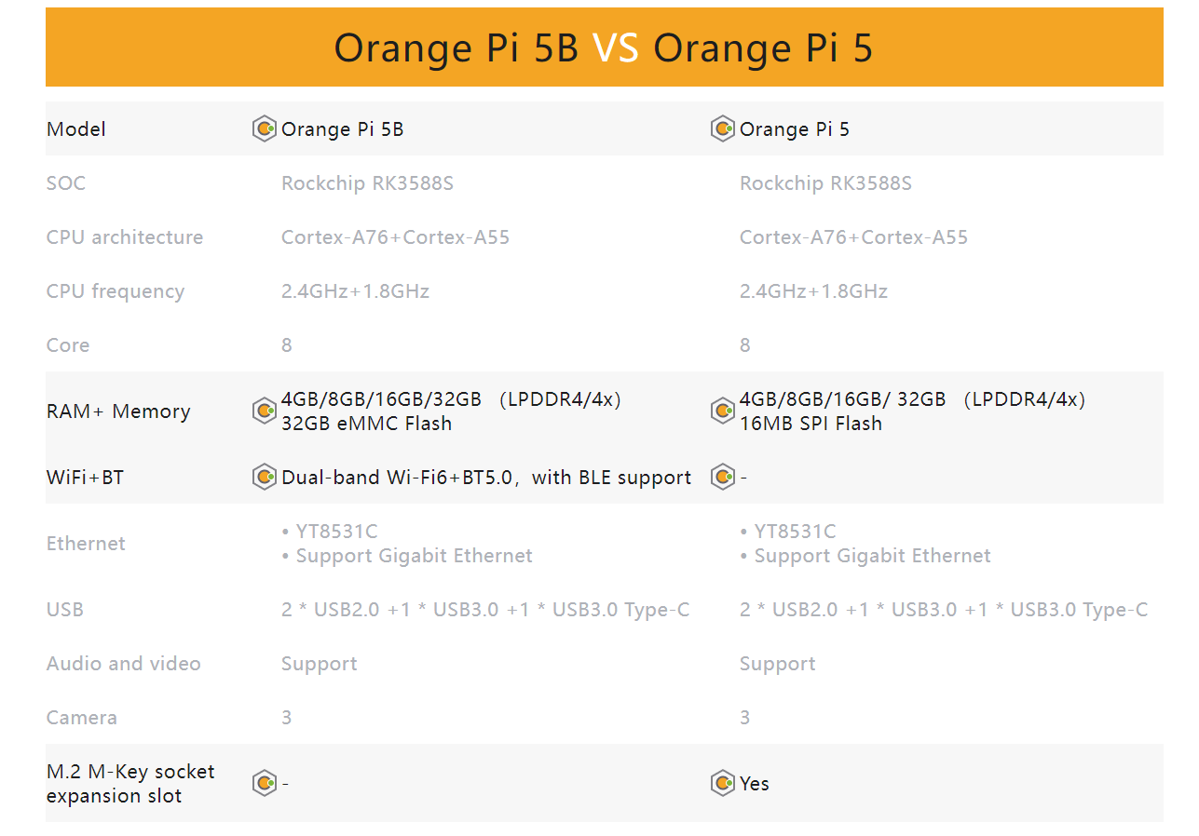Click 'M.2 M-Key socket expansion slot' label

click(130, 784)
